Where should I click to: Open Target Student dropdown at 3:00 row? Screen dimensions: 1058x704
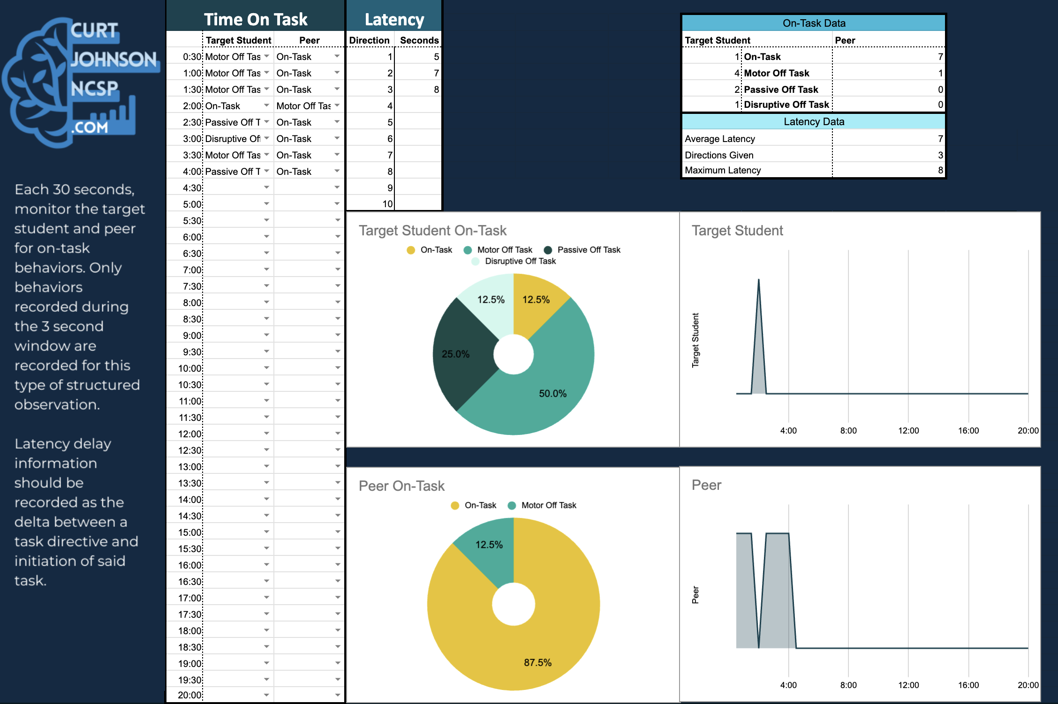point(266,138)
